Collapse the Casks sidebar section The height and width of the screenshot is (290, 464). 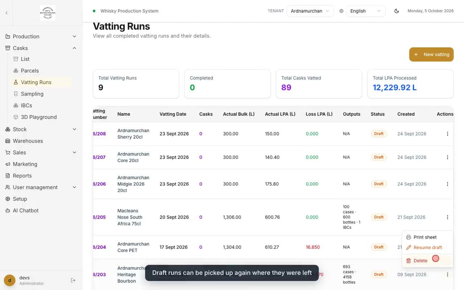pyautogui.click(x=41, y=48)
